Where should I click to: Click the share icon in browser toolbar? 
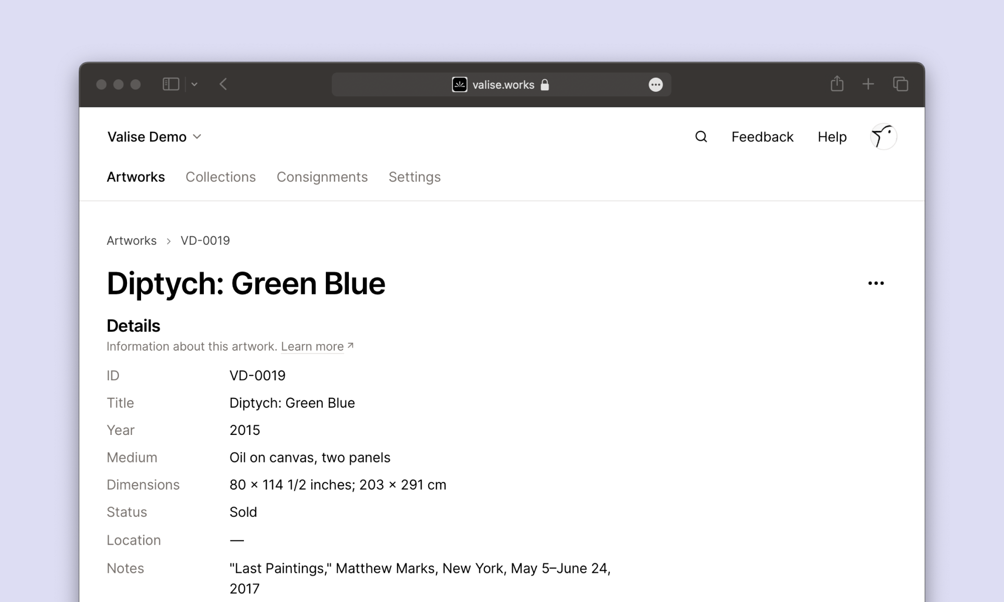pyautogui.click(x=837, y=84)
